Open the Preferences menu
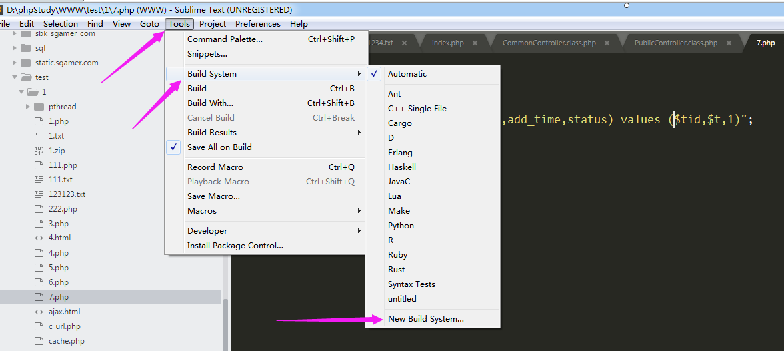784x351 pixels. (257, 24)
